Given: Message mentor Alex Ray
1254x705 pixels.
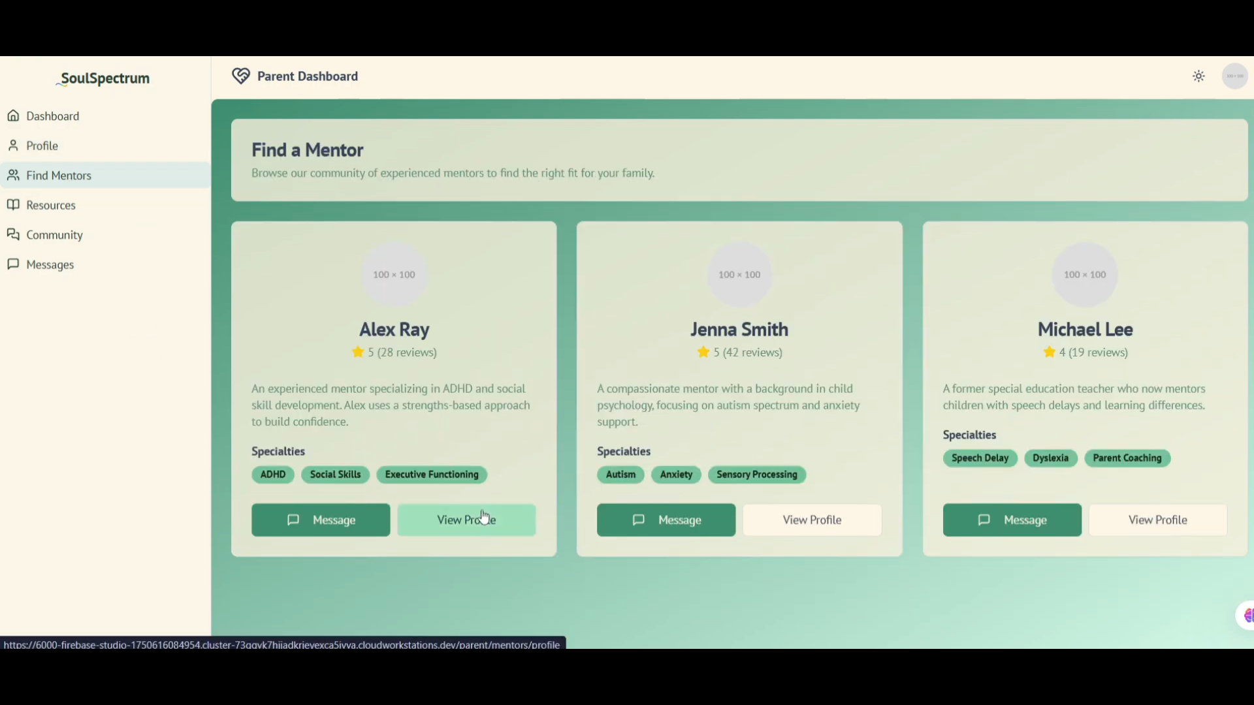Looking at the screenshot, I should (x=321, y=520).
